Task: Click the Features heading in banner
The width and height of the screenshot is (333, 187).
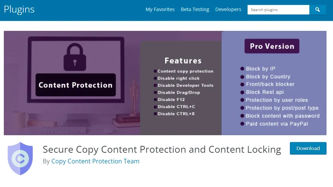Action: click(x=183, y=61)
